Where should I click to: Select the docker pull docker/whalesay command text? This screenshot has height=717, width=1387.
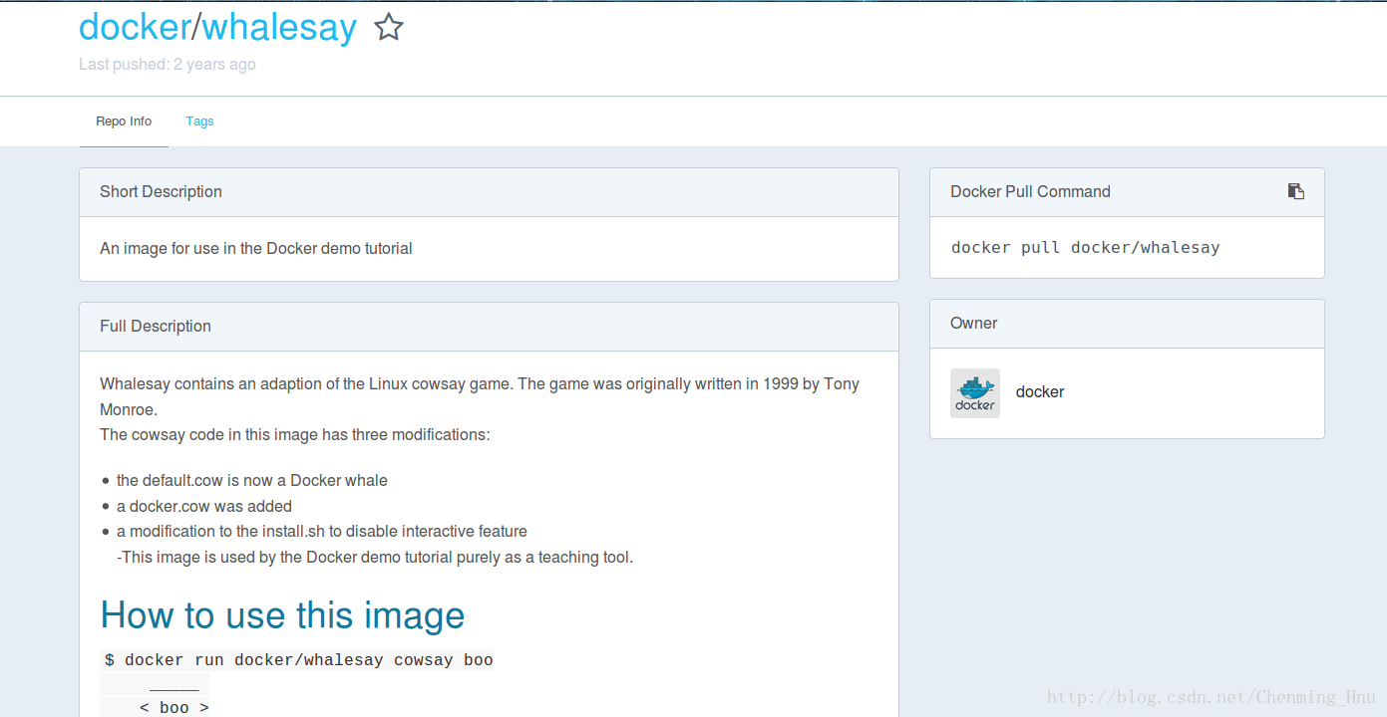pyautogui.click(x=1085, y=248)
